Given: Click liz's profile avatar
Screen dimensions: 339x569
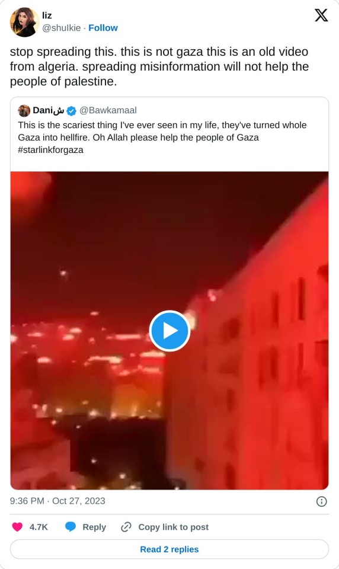Looking at the screenshot, I should click(24, 22).
